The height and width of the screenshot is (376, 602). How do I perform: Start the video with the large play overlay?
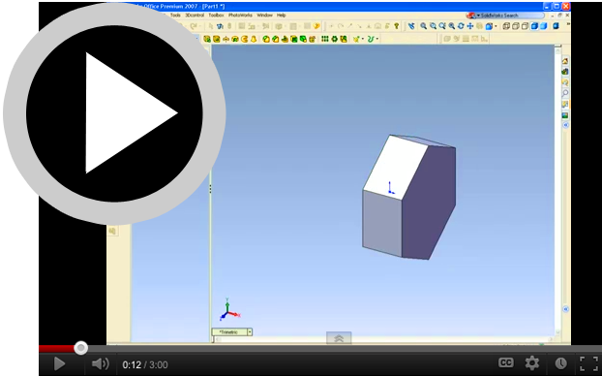114,113
